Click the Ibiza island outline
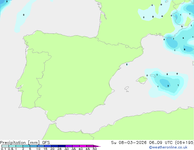Viewport: 194px width, 150px height. click(127, 88)
